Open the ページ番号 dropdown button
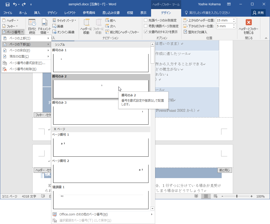270x224 pixels. coord(13,32)
